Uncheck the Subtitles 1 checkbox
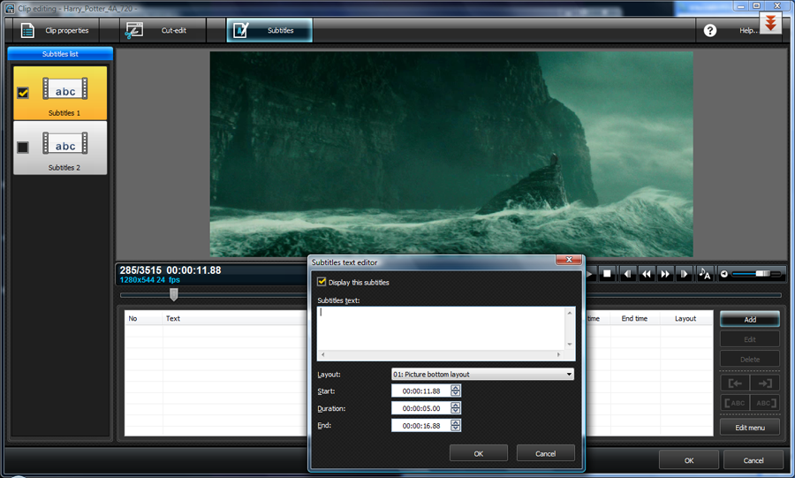795x478 pixels. click(23, 93)
